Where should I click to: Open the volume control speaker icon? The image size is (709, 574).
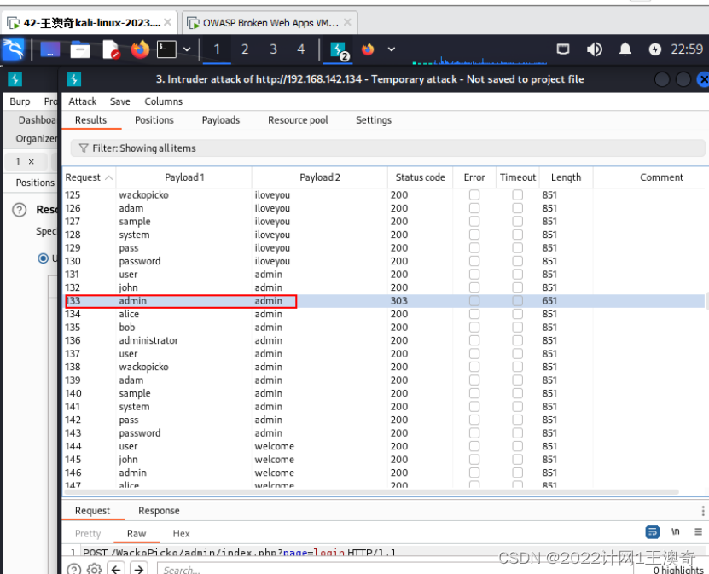point(594,49)
